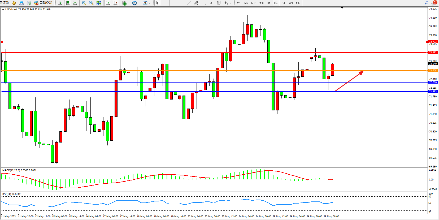Expand the add indicators dropdown arrow
Viewport: 439px width, 220px height.
click(129, 3)
